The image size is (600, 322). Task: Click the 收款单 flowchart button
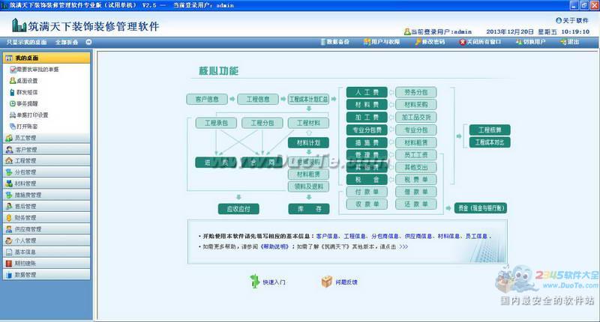coord(367,204)
